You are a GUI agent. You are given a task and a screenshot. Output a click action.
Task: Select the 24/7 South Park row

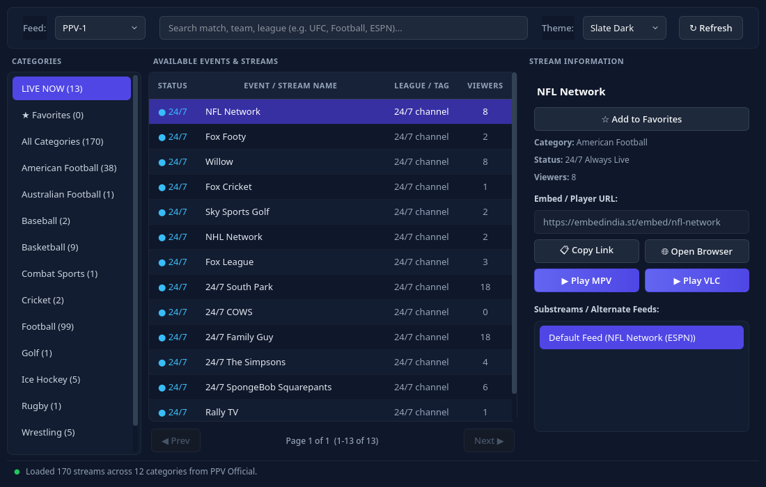330,287
